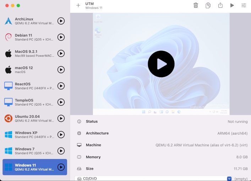Click the UTM window title text
The image size is (251, 181).
pos(89,4)
